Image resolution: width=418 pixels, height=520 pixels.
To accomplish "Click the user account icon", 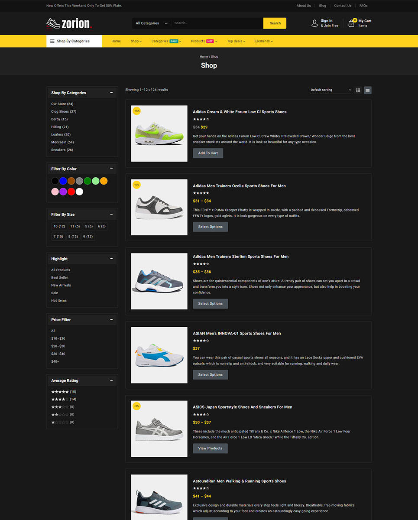I will pyautogui.click(x=314, y=23).
